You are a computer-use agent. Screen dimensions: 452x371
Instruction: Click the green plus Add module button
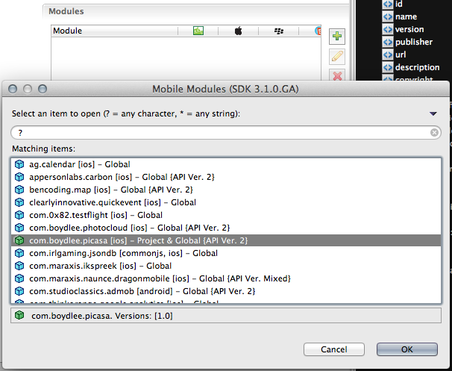click(x=337, y=37)
